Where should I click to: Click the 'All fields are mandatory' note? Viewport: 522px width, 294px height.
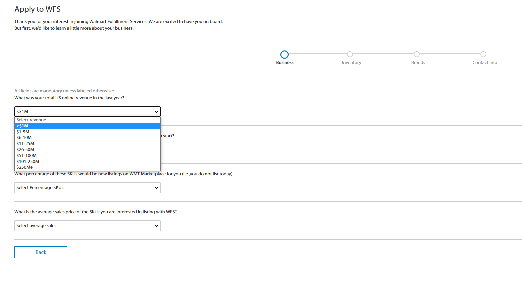coord(64,91)
